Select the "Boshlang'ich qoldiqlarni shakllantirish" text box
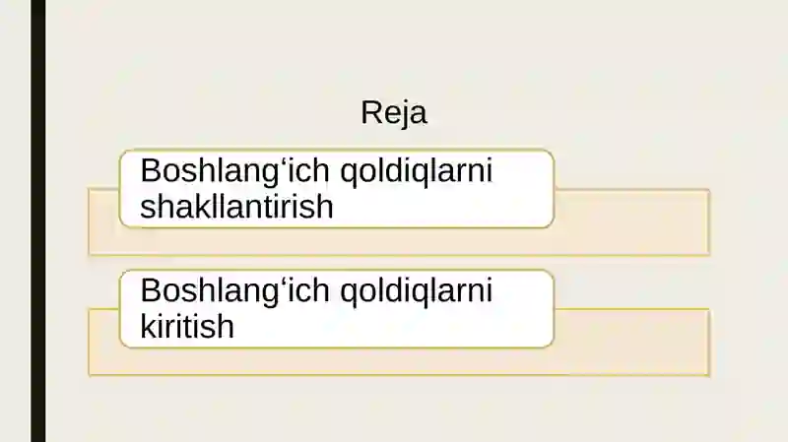This screenshot has width=788, height=442. tap(337, 188)
